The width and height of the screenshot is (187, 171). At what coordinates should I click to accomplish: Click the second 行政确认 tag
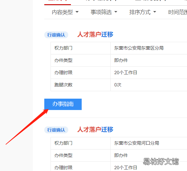pyautogui.click(x=56, y=130)
